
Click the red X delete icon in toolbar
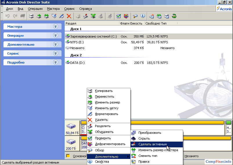point(69,16)
